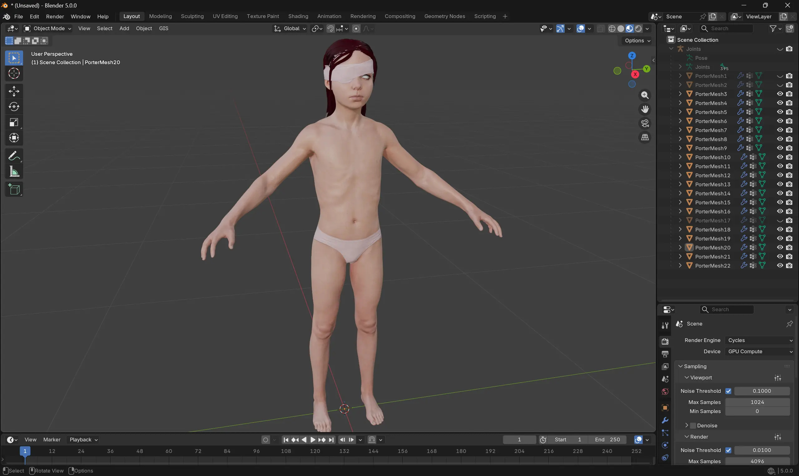
Task: Click the viewport Noise Threshold value 0.1000
Action: tap(762, 391)
